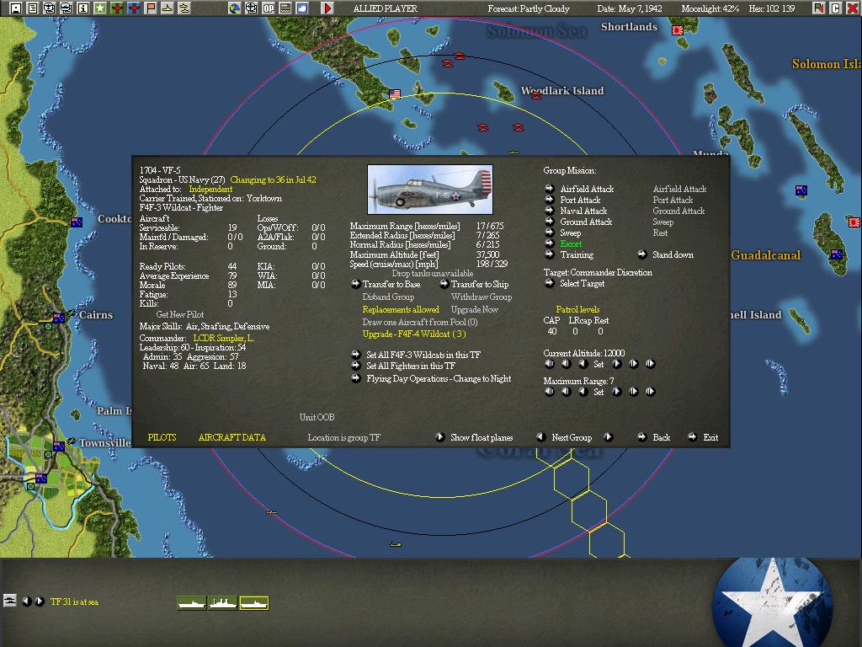Decrease Maximum Range by smallest step
The height and width of the screenshot is (647, 862).
tap(583, 392)
